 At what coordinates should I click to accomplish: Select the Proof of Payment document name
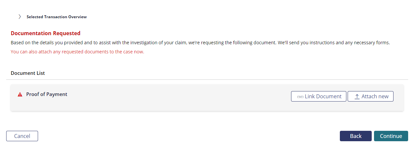coord(47,94)
